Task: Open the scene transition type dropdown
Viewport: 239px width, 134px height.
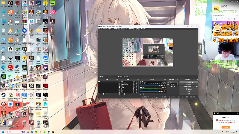Action: click(x=173, y=82)
